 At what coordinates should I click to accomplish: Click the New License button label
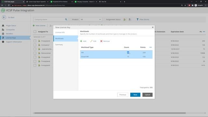(x=40, y=25)
